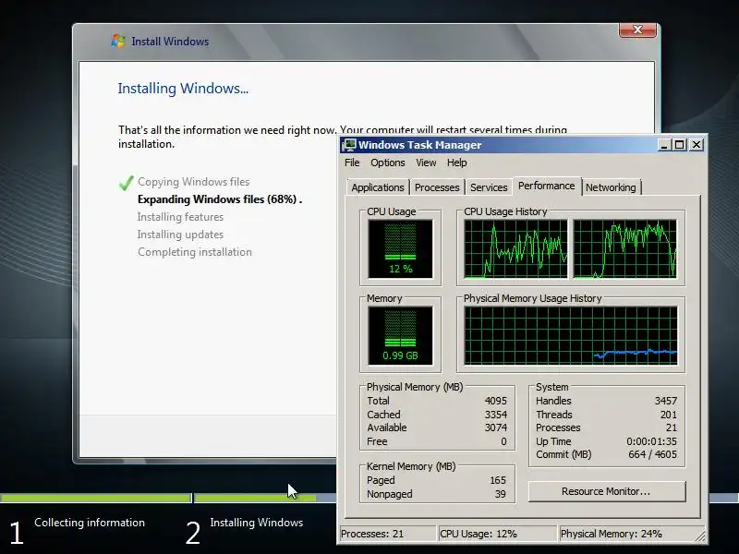
Task: Open the View menu in Task Manager
Action: (x=426, y=163)
